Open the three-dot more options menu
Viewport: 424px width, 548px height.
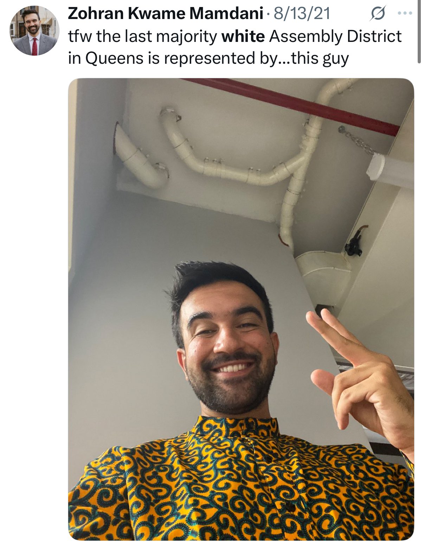pyautogui.click(x=404, y=14)
